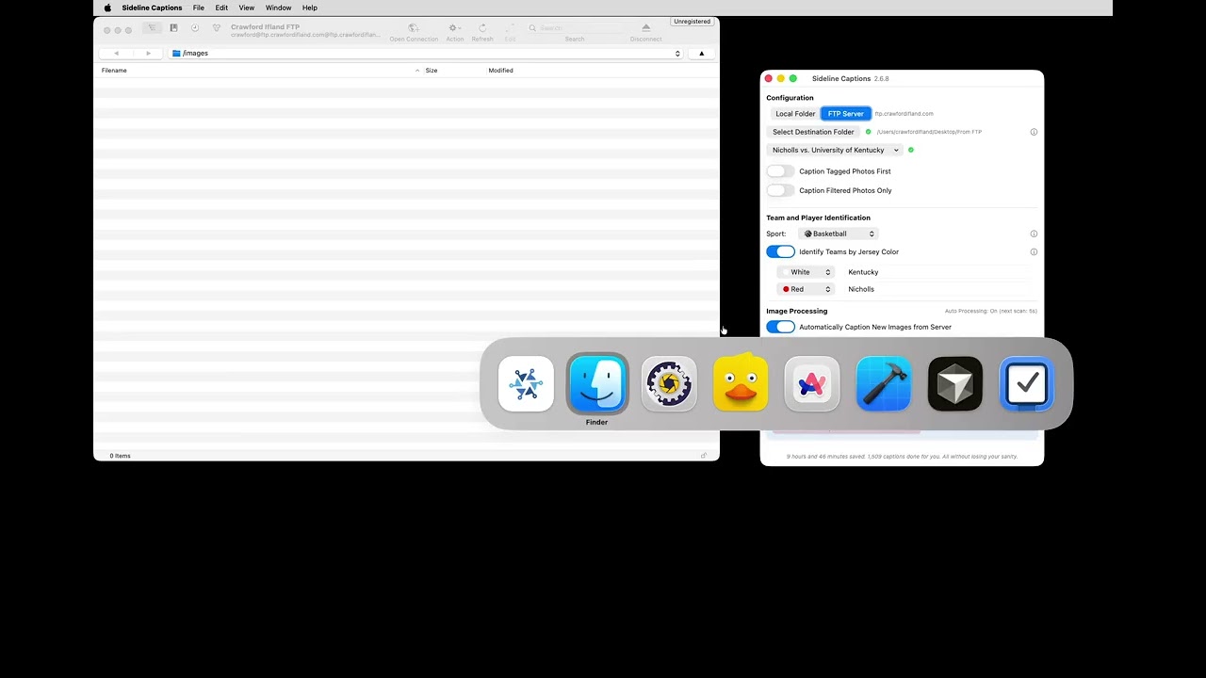Open the View menu
Screen dimensions: 1206x678
point(247,8)
